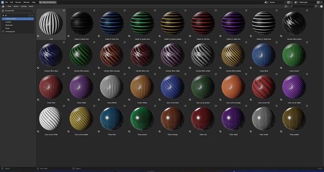324x172 pixels.
Task: Click the edit icon on Carbon fibre blue
Action: pos(64,42)
